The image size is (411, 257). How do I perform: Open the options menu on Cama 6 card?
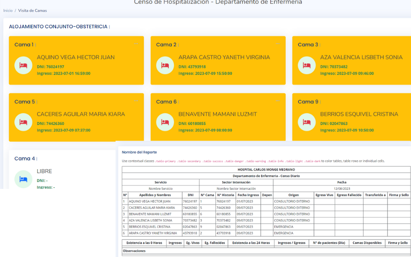[x=278, y=100]
